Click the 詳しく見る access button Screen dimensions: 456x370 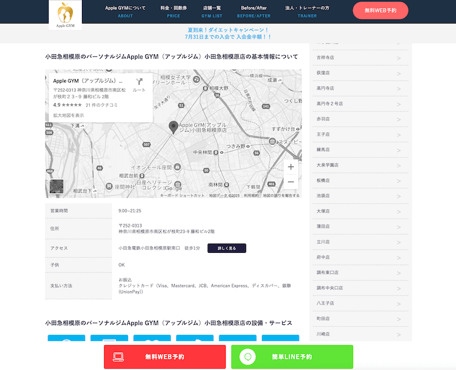click(227, 249)
